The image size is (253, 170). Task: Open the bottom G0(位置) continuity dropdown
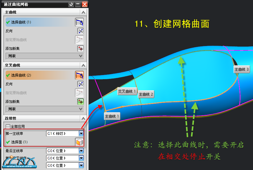click(x=65, y=166)
